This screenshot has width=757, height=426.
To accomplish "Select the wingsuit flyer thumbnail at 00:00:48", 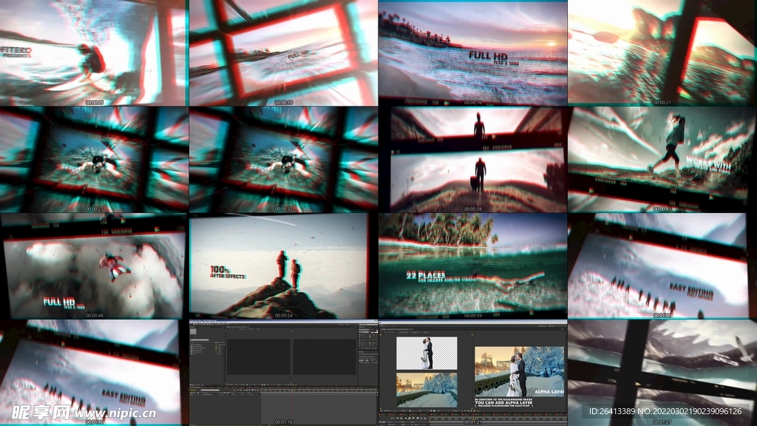I will 94,266.
